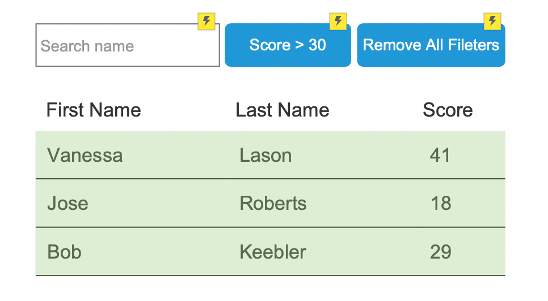This screenshot has width=548, height=301.
Task: Focus the Search name input field
Action: point(128,45)
